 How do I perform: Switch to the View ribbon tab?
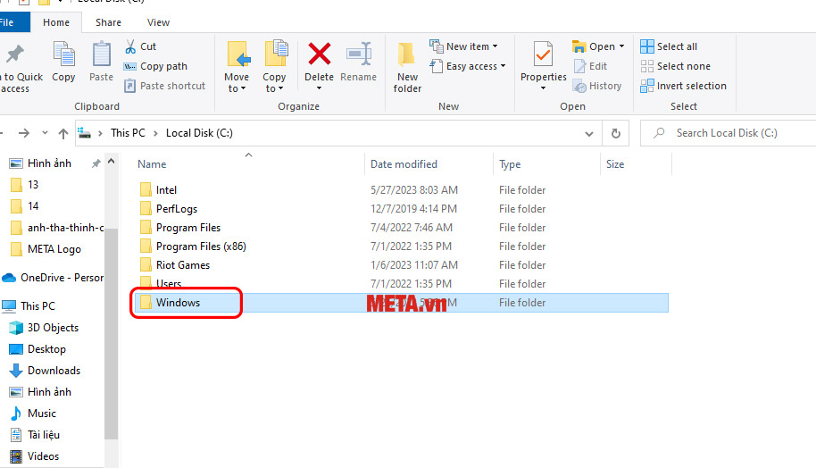[x=158, y=22]
